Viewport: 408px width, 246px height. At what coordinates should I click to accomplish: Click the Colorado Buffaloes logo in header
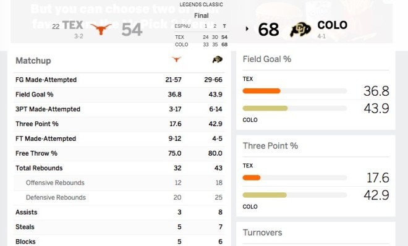pyautogui.click(x=300, y=30)
